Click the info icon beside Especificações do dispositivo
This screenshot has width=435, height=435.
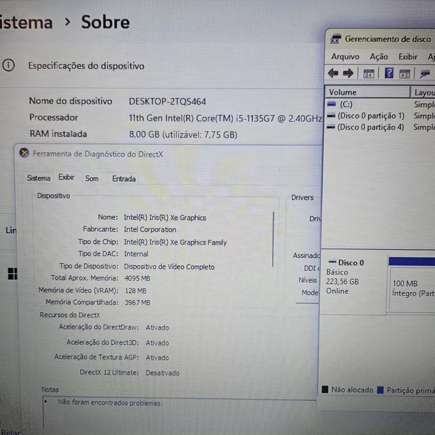[8, 66]
